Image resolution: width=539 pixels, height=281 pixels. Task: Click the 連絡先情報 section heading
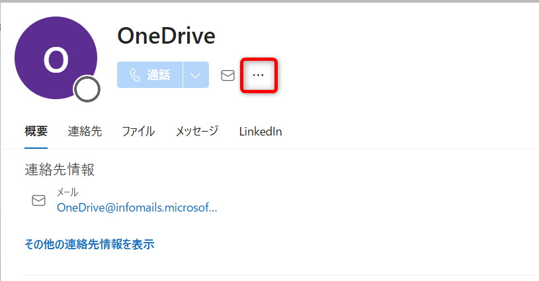click(60, 170)
